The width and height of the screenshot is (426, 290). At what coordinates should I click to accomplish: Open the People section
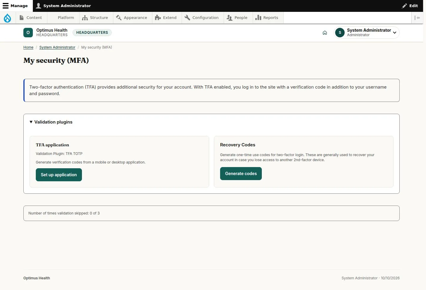coord(237,18)
